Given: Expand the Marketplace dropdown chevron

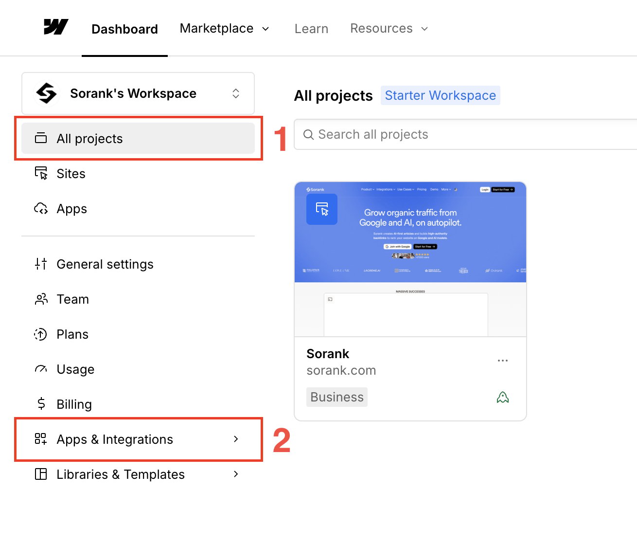Looking at the screenshot, I should (x=265, y=29).
